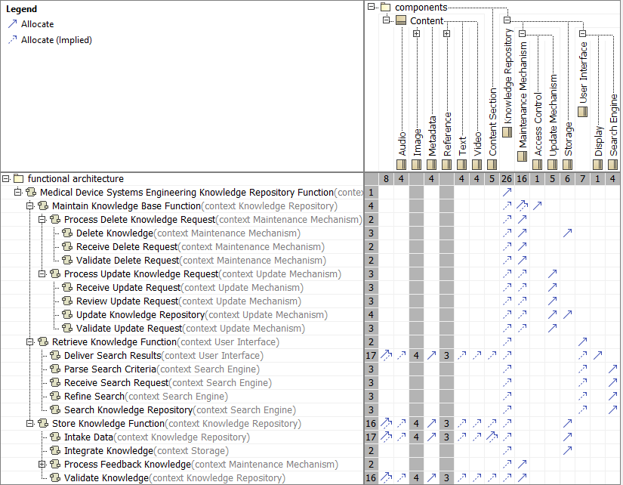Click the Allocate arrow icon in the legend

tap(12, 25)
